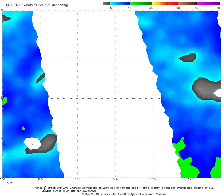Click the color bar label "80"

tap(218, 8)
